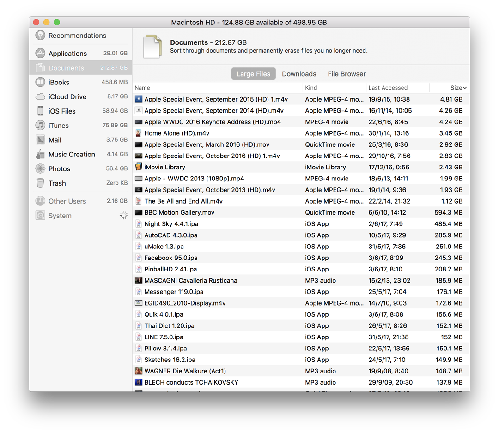Image resolution: width=499 pixels, height=433 pixels.
Task: Select the Pillow 3.1.4.ipa row
Action: click(x=301, y=348)
